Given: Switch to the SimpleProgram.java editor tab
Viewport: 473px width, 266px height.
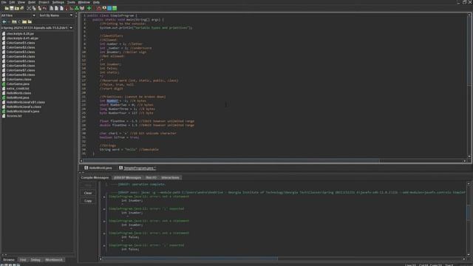Looking at the screenshot, I should point(137,168).
